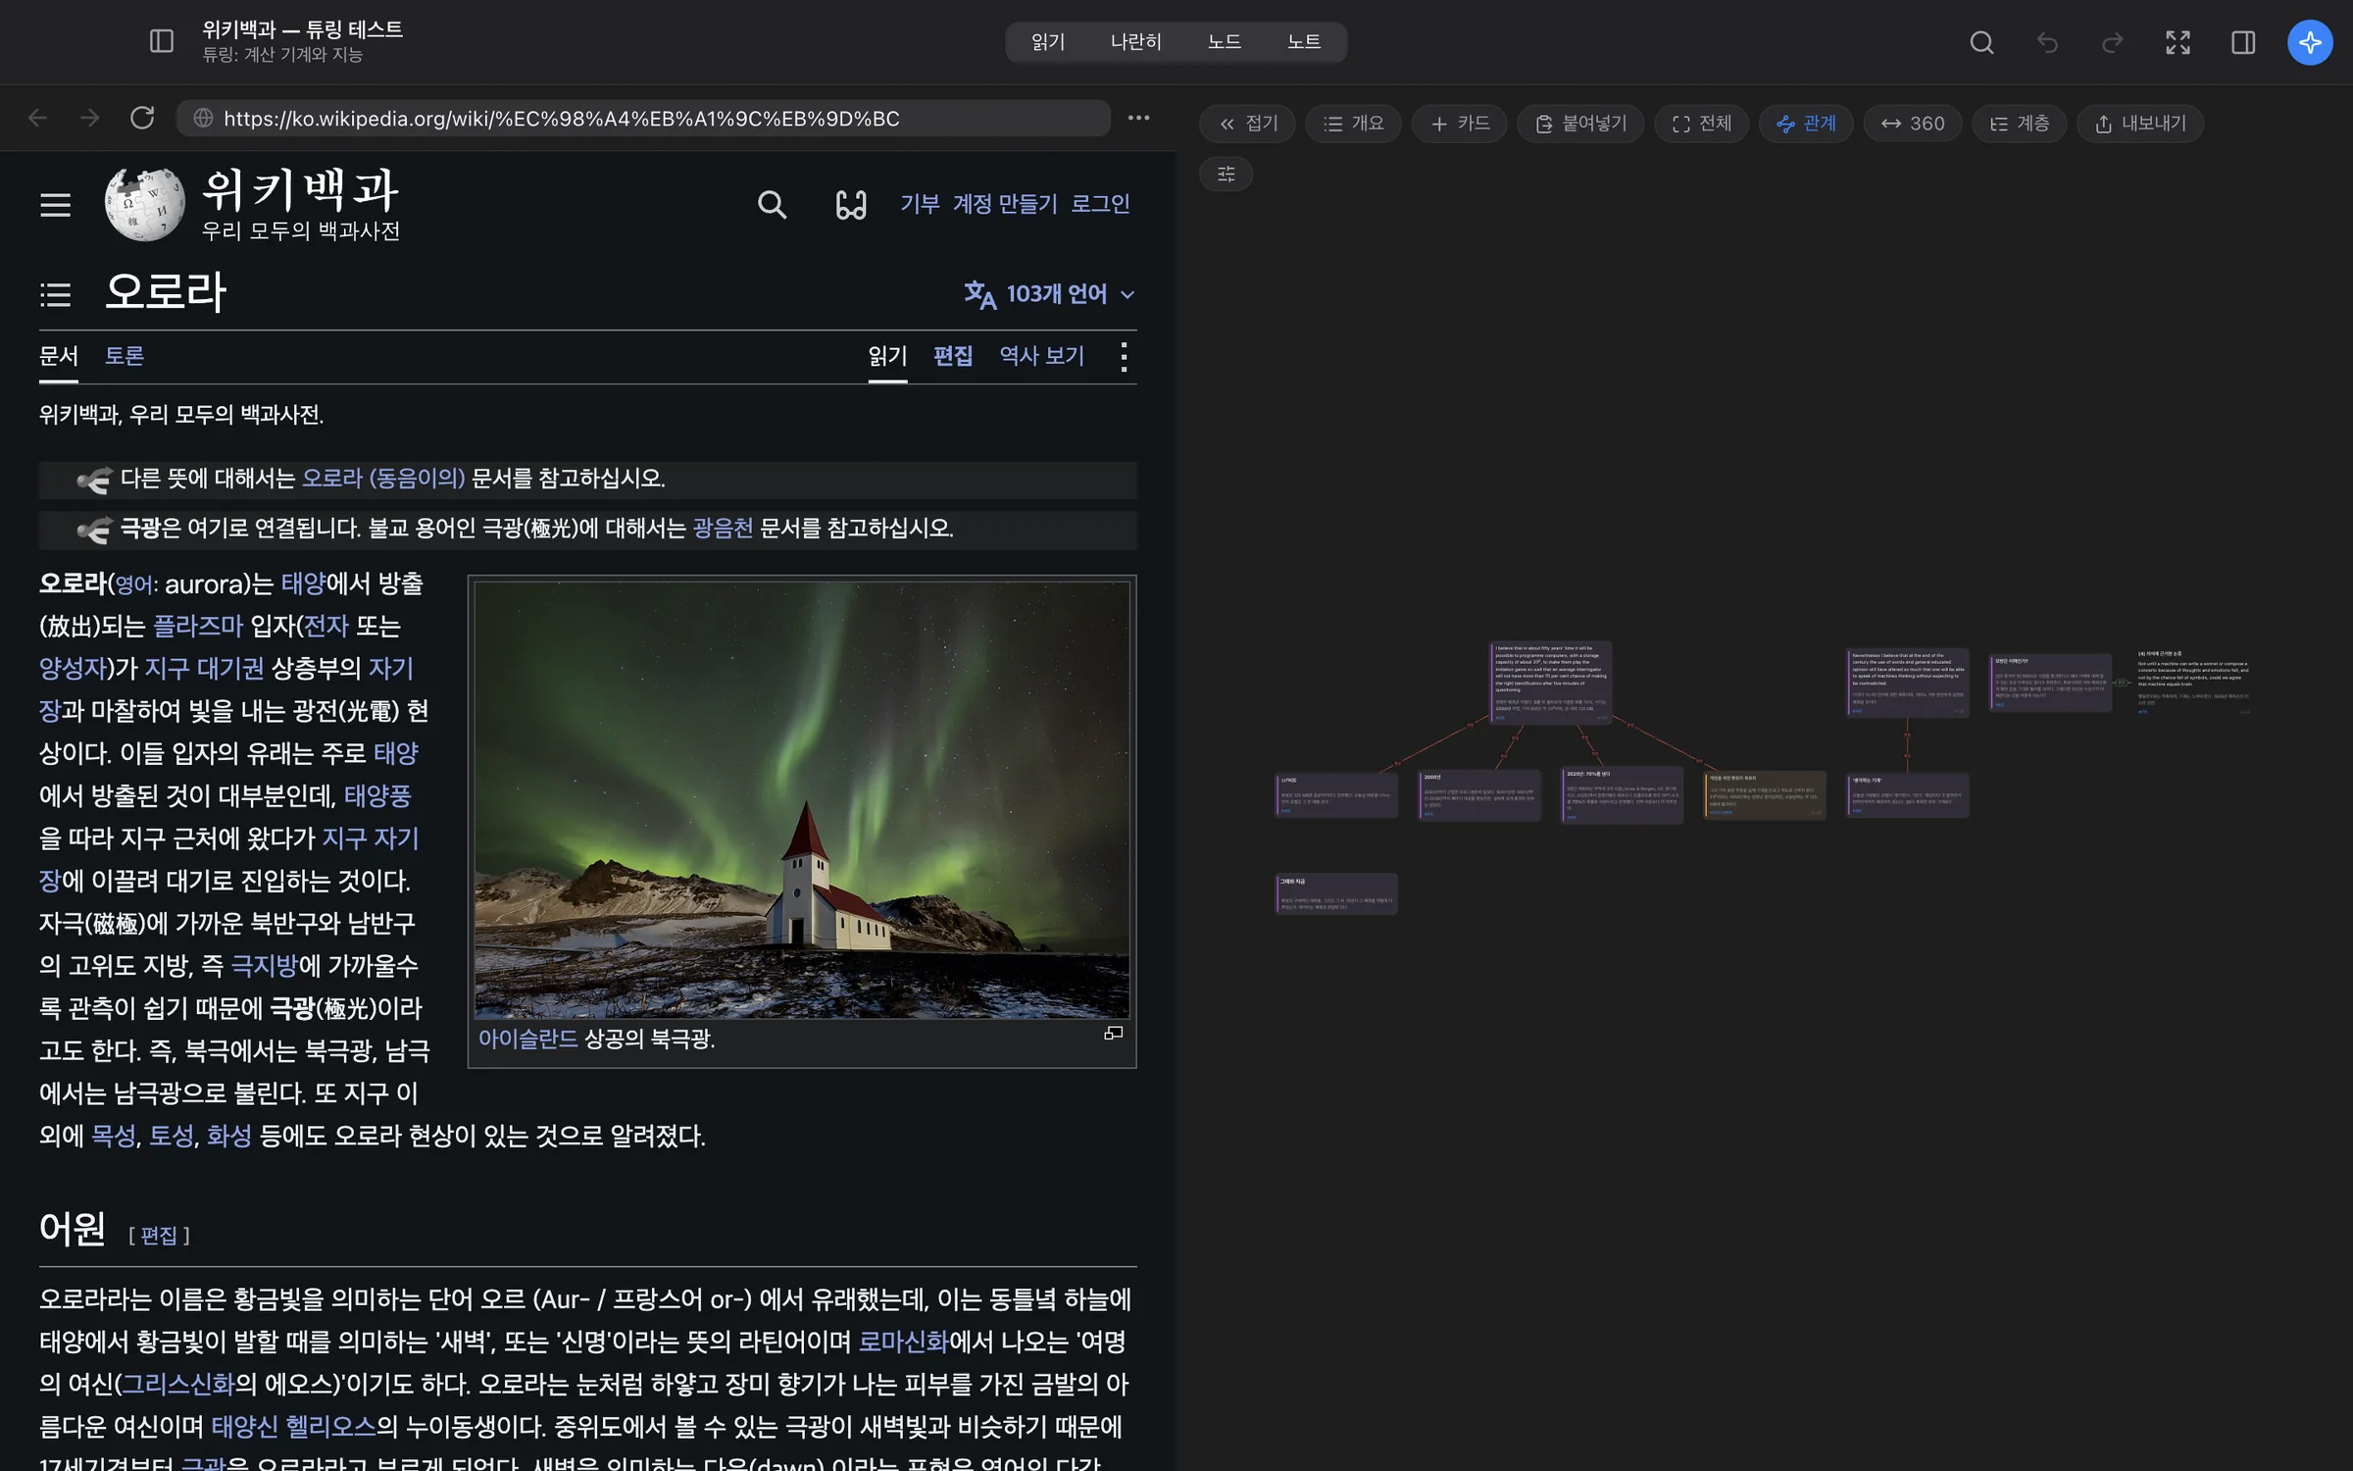Enter fullscreen with the expand icon

[2178, 42]
